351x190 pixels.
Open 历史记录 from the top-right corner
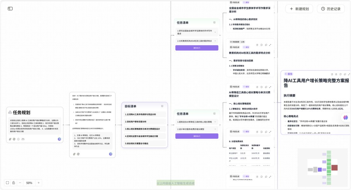(x=331, y=9)
